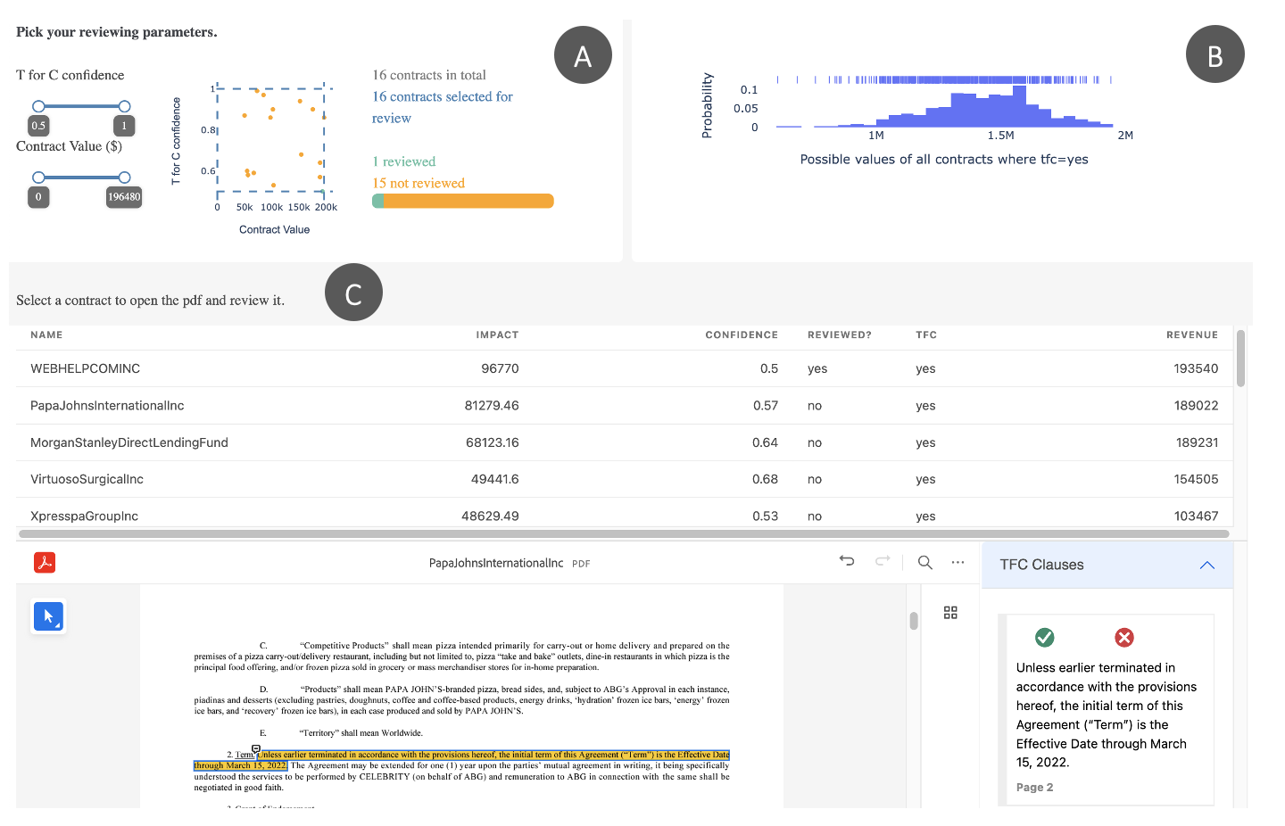Sort table by NAME column header
This screenshot has width=1285, height=826.
click(x=46, y=335)
